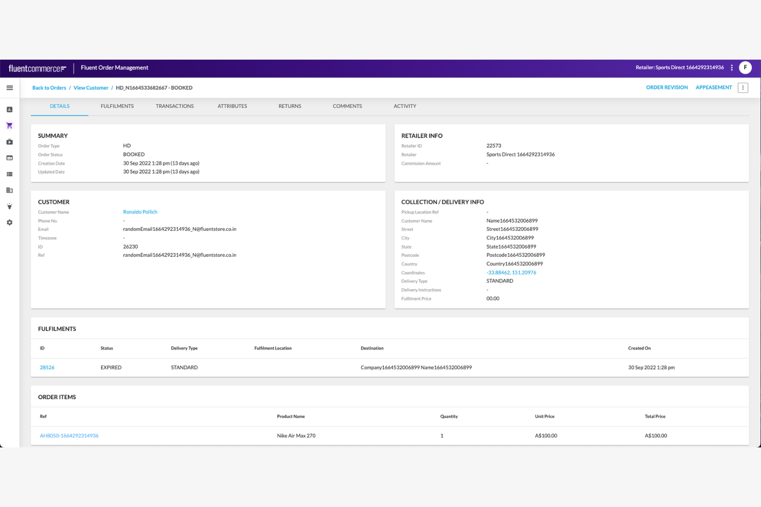Click Postcode1664532006899 value

tap(516, 255)
